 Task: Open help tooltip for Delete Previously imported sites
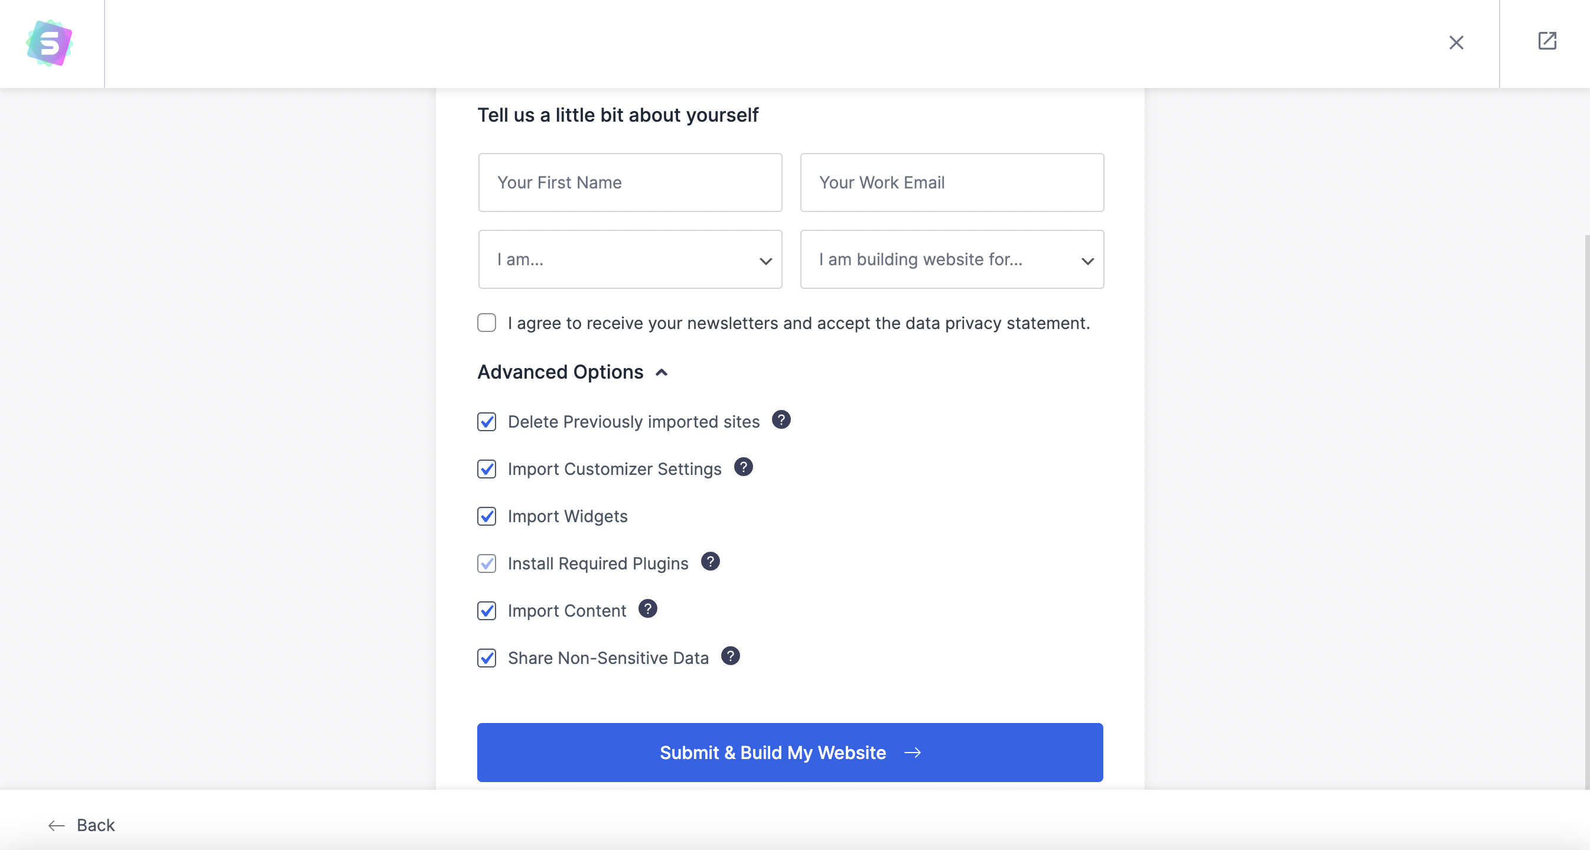click(x=781, y=420)
